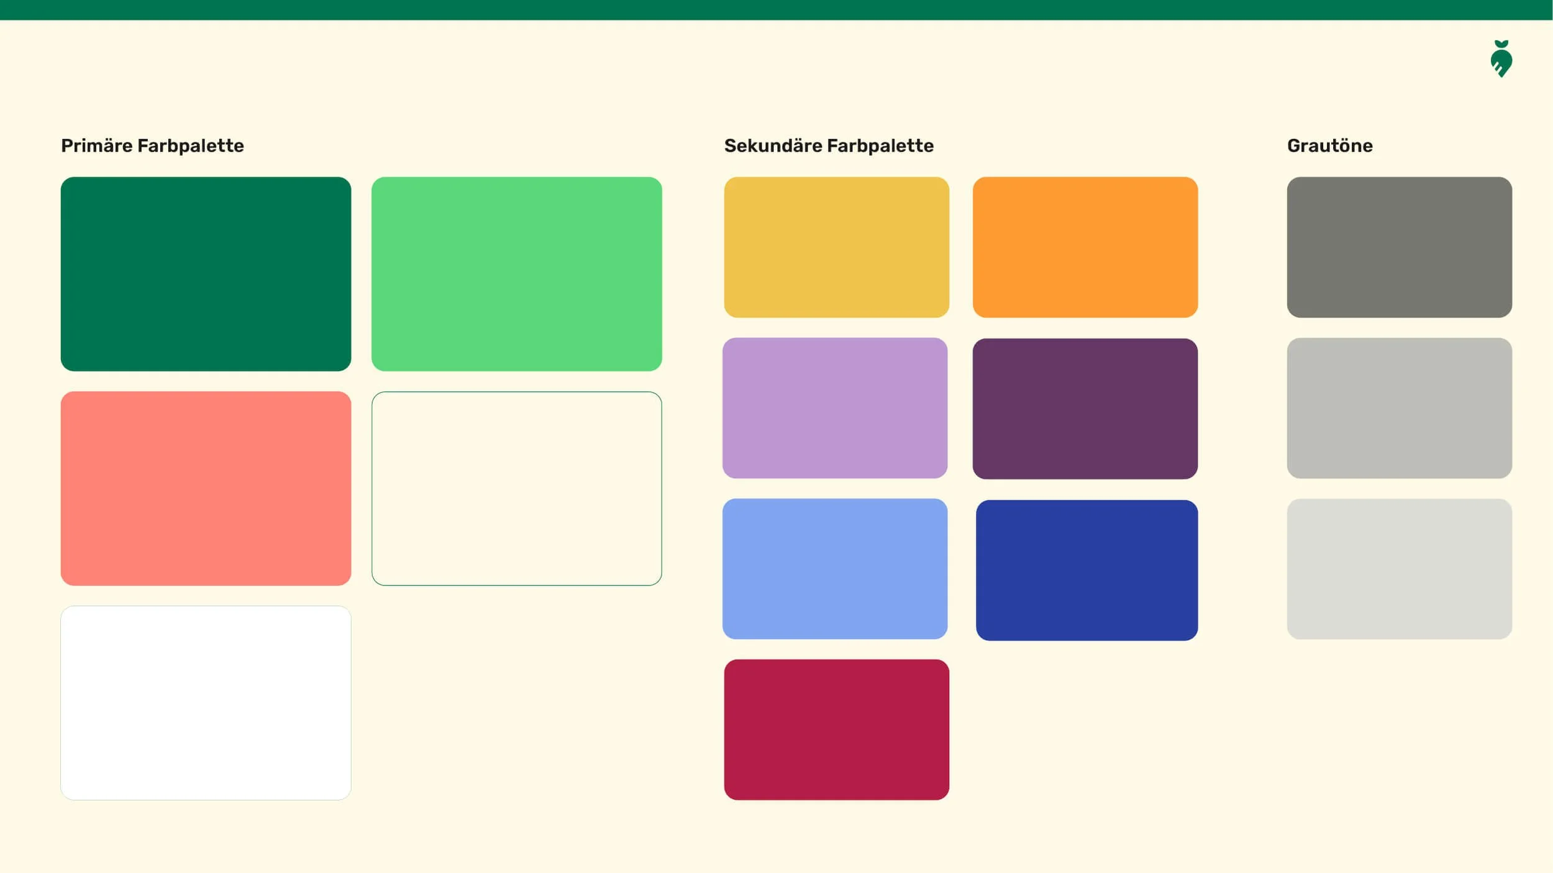The width and height of the screenshot is (1553, 873).
Task: Select the dark green primary swatch
Action: [x=206, y=274]
